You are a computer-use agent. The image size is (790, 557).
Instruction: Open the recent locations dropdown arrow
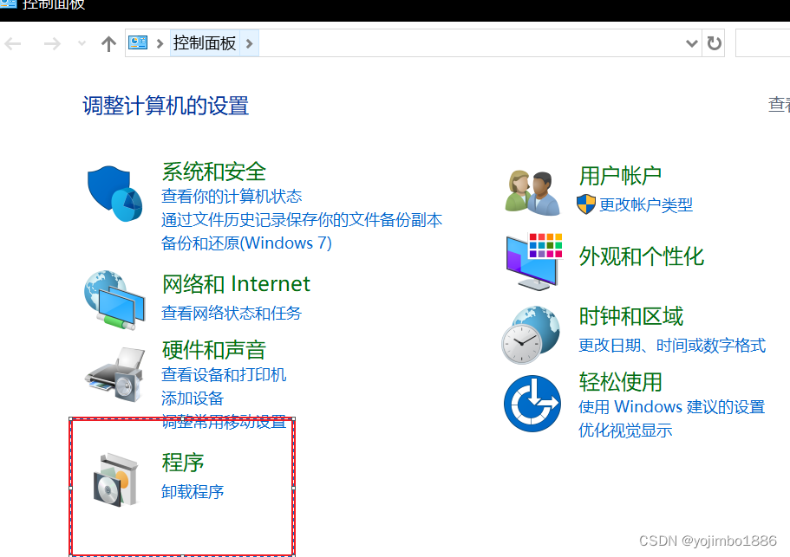tap(82, 44)
